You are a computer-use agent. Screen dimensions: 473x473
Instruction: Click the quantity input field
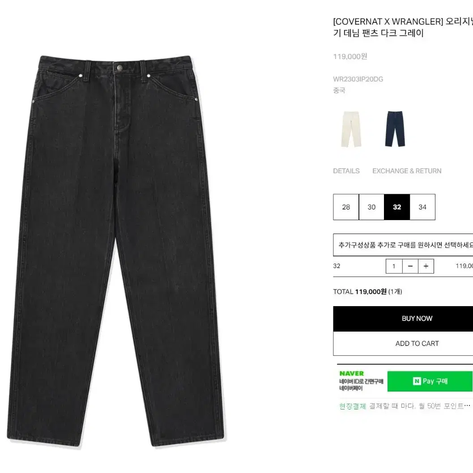point(394,266)
